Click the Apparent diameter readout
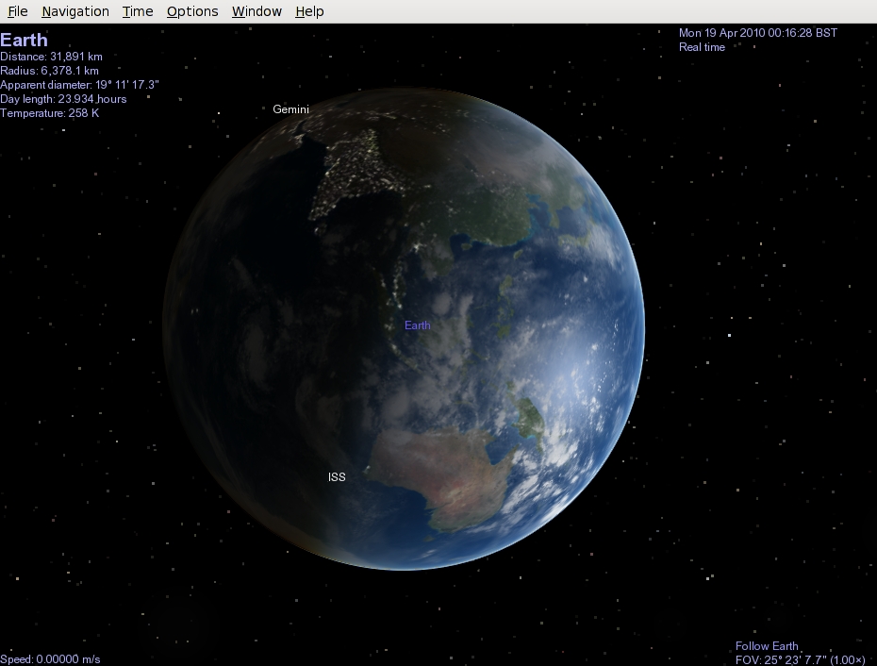Image resolution: width=877 pixels, height=666 pixels. [x=79, y=85]
